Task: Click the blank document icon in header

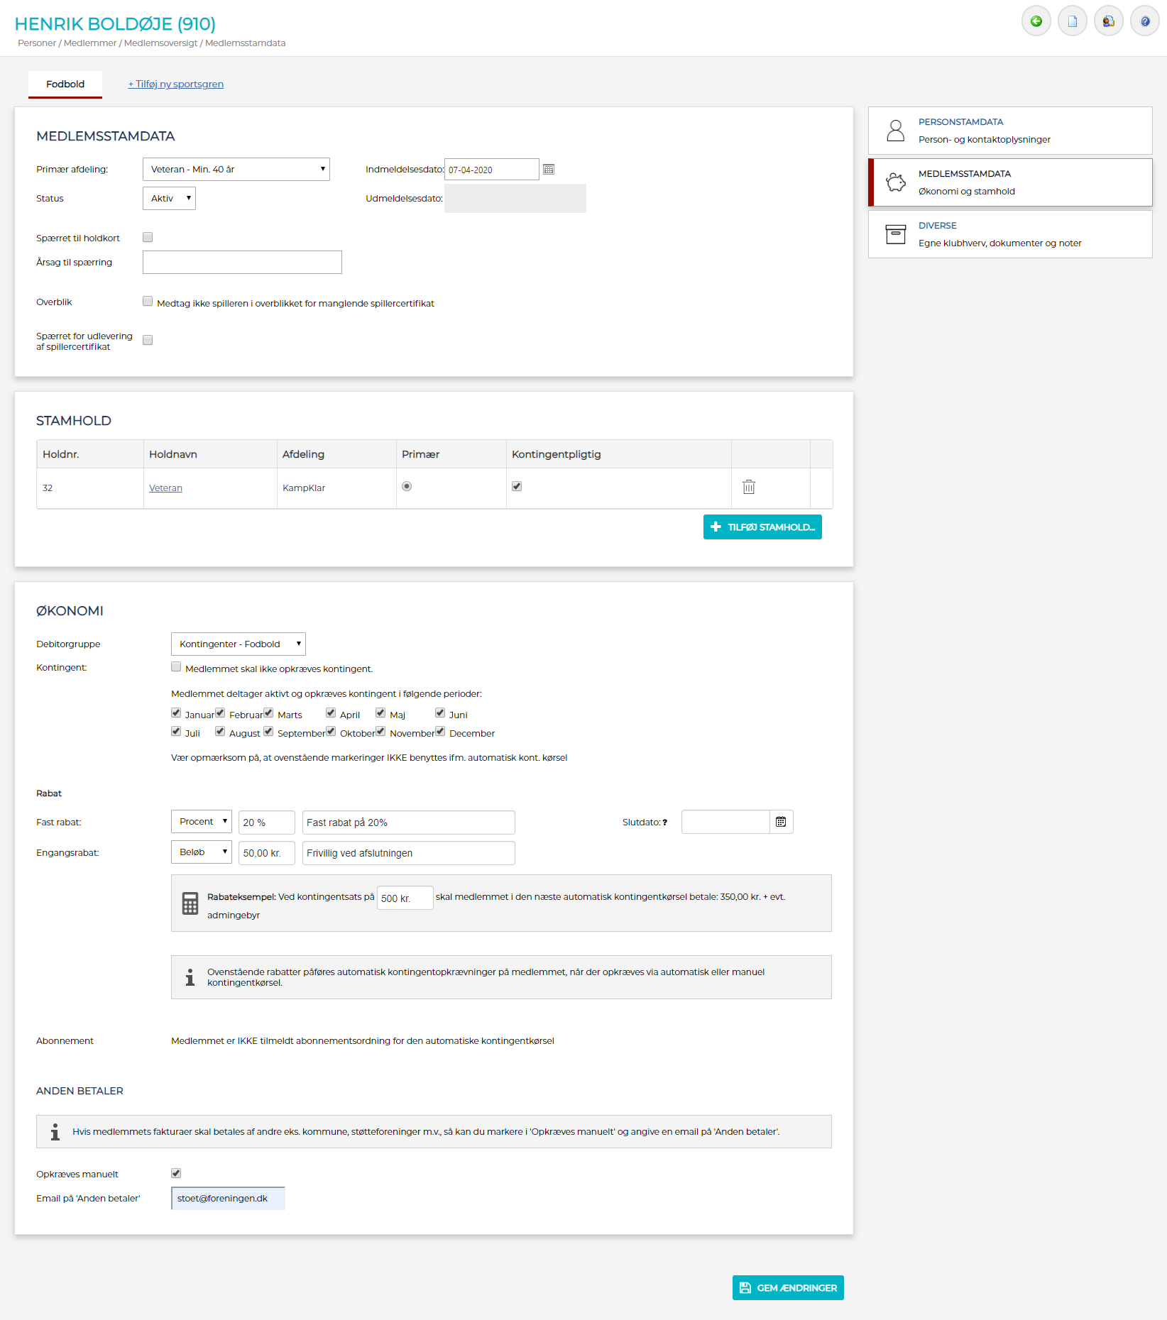Action: pos(1072,21)
